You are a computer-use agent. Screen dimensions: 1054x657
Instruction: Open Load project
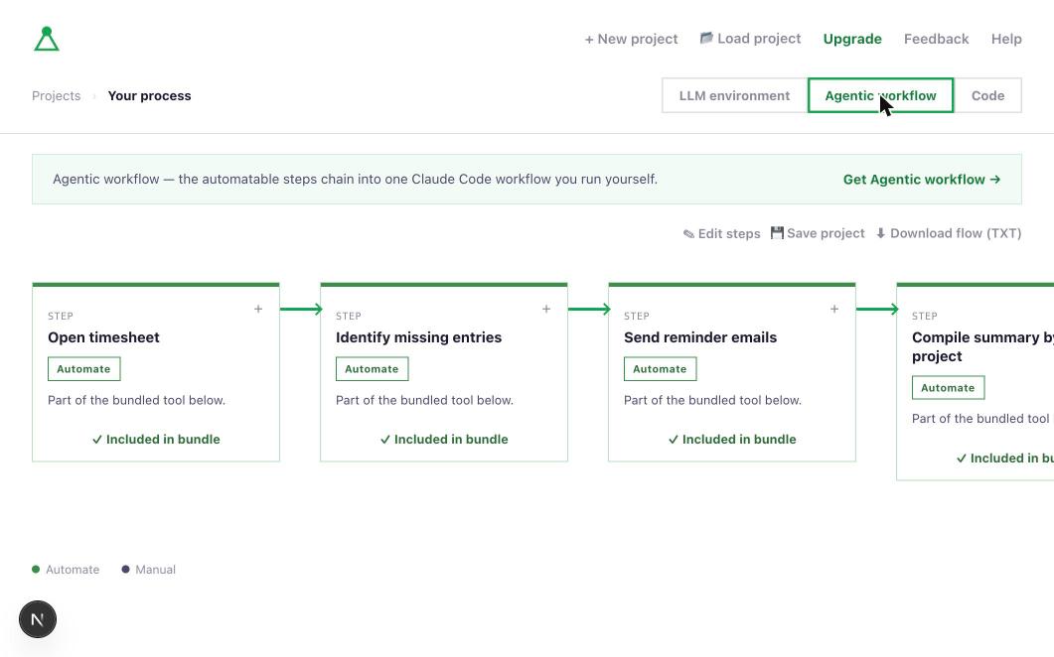click(750, 39)
